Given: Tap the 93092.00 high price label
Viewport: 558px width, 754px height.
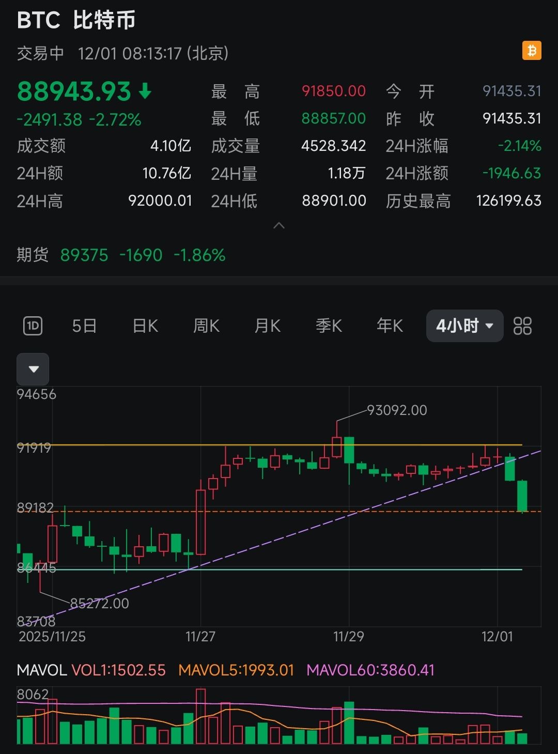Looking at the screenshot, I should click(x=397, y=410).
